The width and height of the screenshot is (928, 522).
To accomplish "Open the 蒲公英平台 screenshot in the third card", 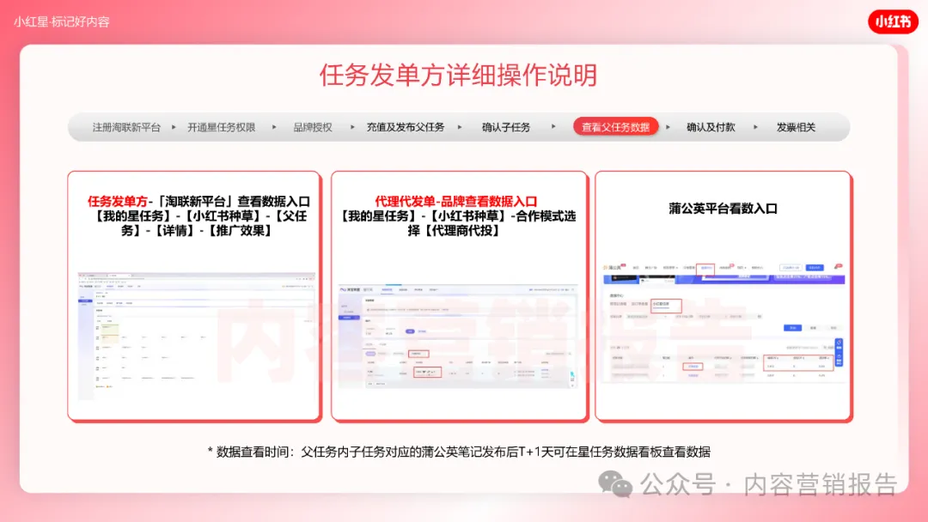I will click(x=723, y=324).
